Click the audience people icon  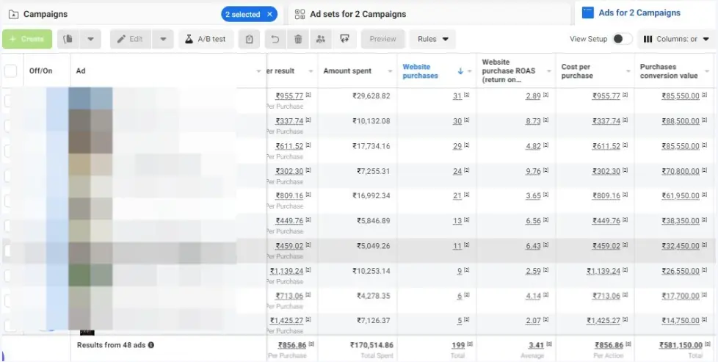[x=321, y=39]
